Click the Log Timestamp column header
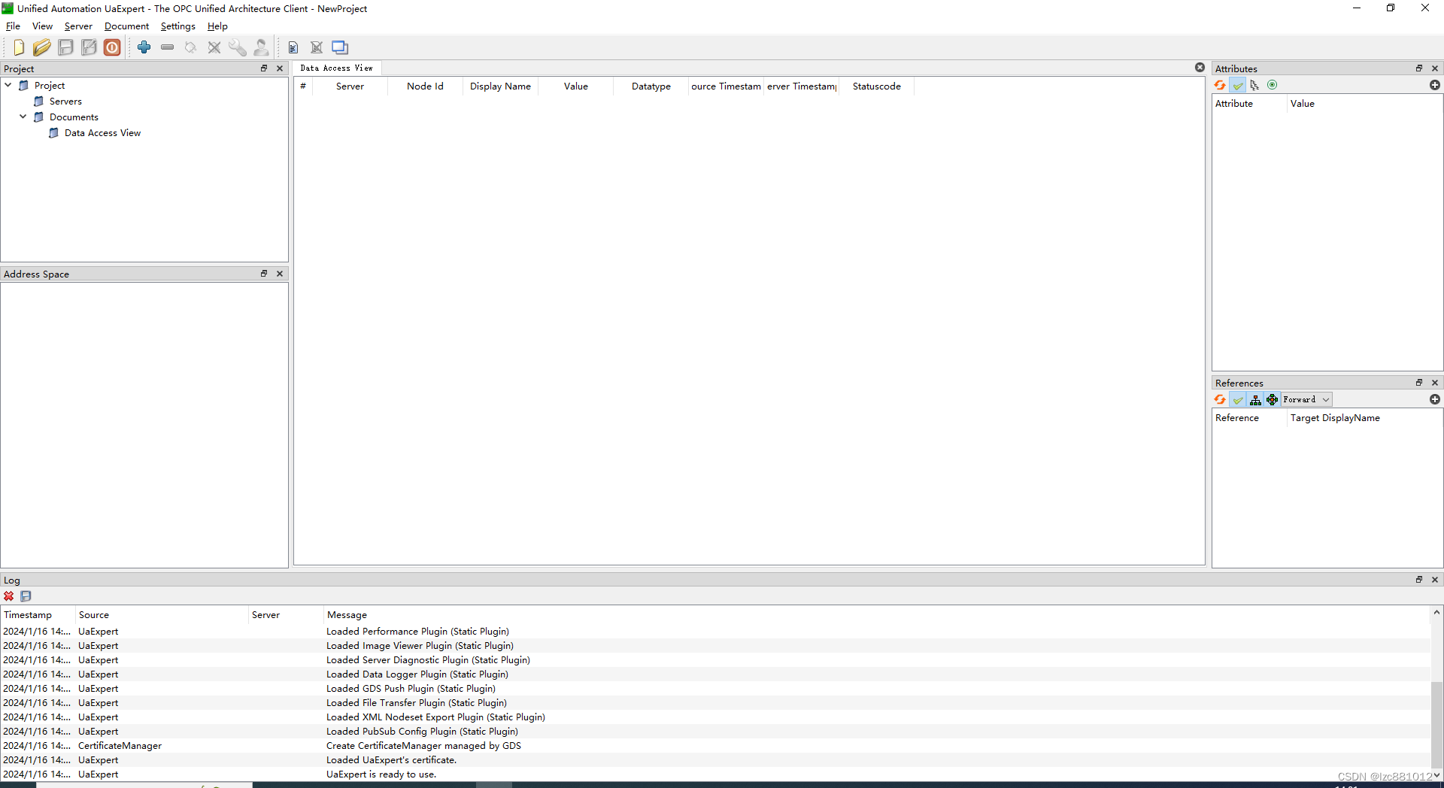The image size is (1444, 788). click(x=38, y=615)
